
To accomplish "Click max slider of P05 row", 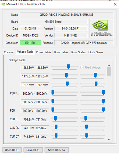I will coord(103,110).
